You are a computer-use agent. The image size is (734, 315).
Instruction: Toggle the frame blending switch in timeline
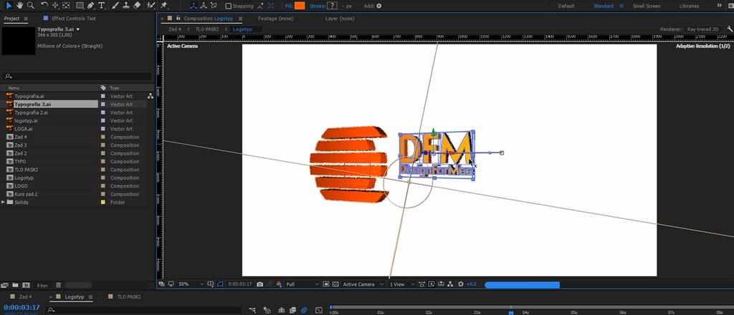292,310
